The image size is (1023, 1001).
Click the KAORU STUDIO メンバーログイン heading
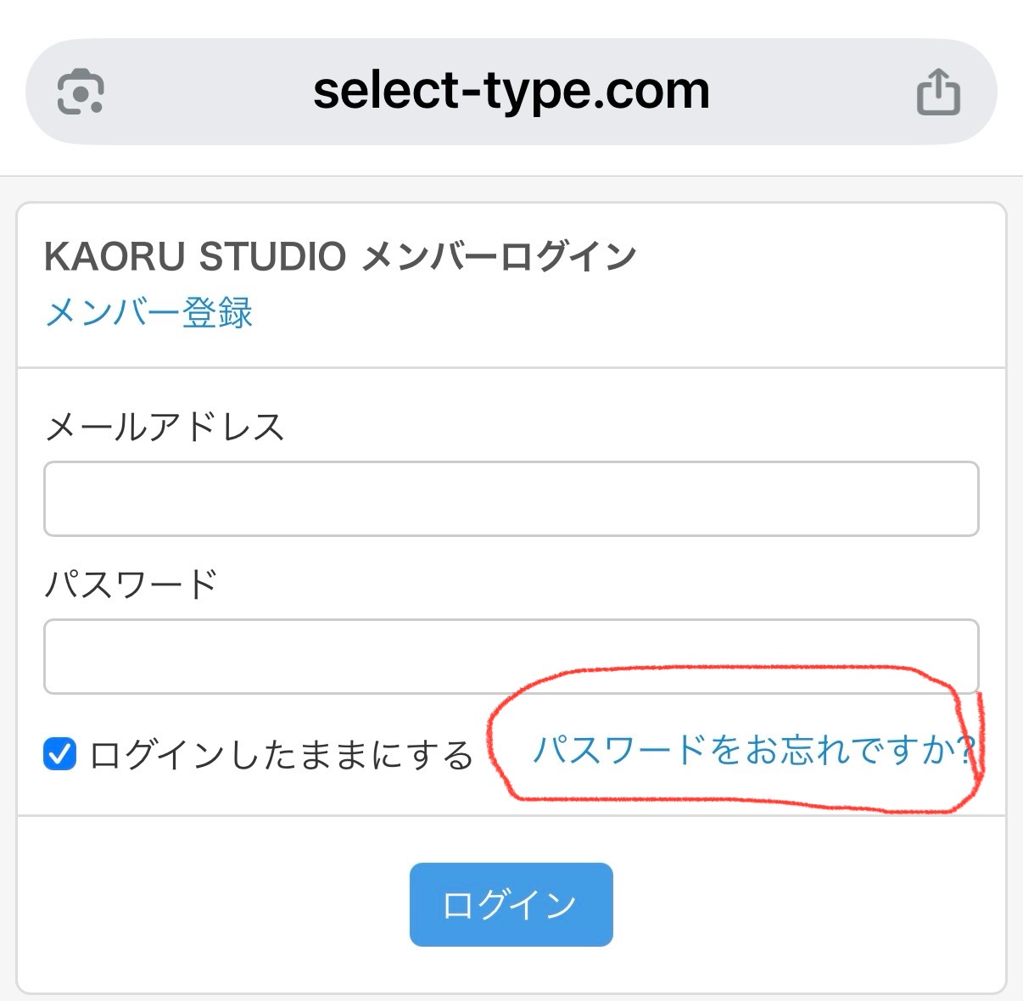[340, 256]
